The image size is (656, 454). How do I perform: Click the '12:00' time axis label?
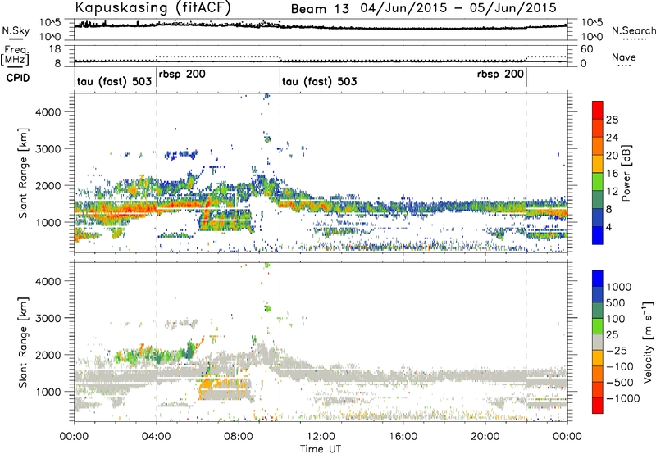point(321,437)
